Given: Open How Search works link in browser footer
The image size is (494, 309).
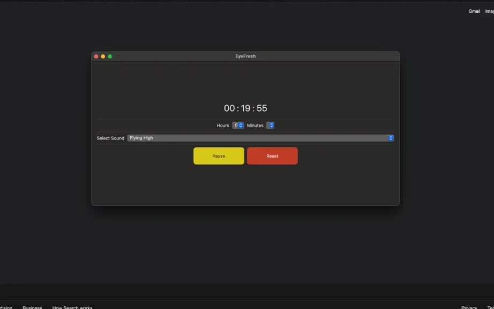Looking at the screenshot, I should (72, 307).
